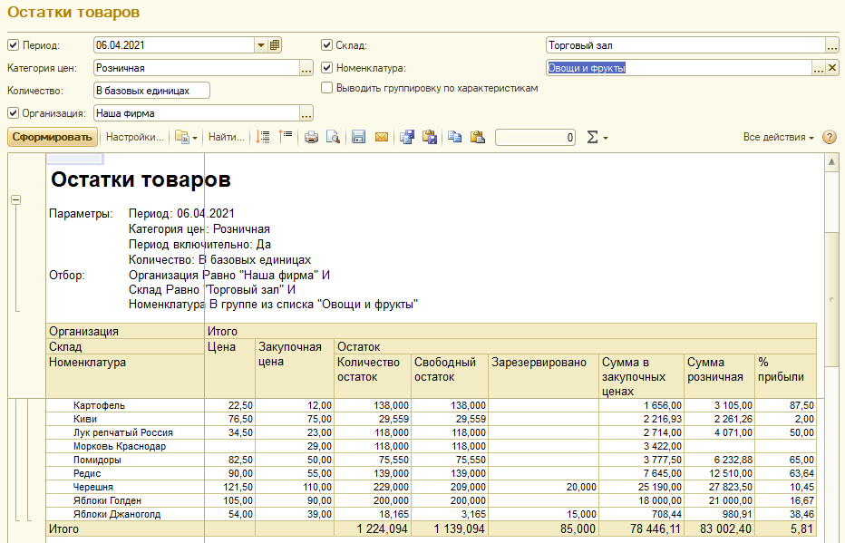
Task: Save report via floppy disk icon
Action: point(358,137)
